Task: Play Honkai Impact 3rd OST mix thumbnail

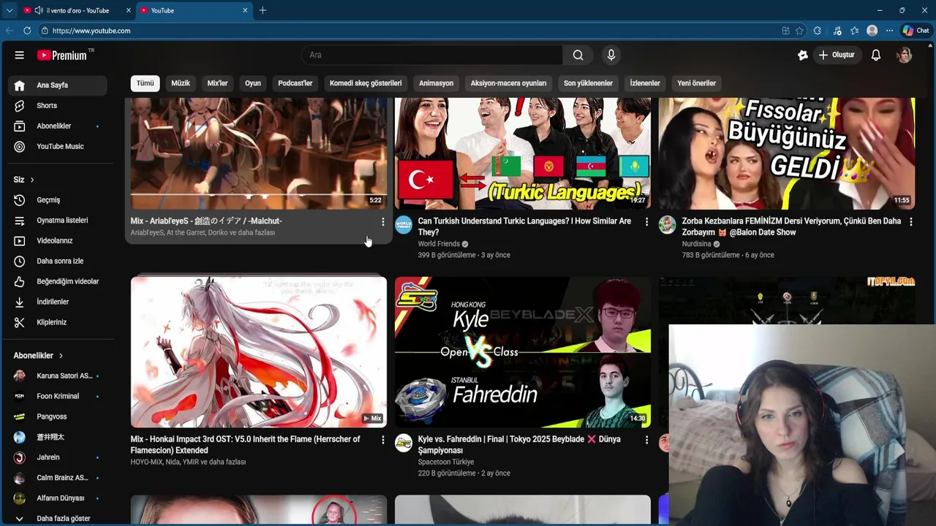Action: 259,352
